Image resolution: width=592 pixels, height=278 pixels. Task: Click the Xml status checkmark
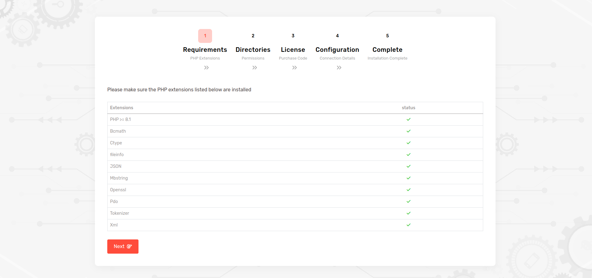click(x=408, y=225)
